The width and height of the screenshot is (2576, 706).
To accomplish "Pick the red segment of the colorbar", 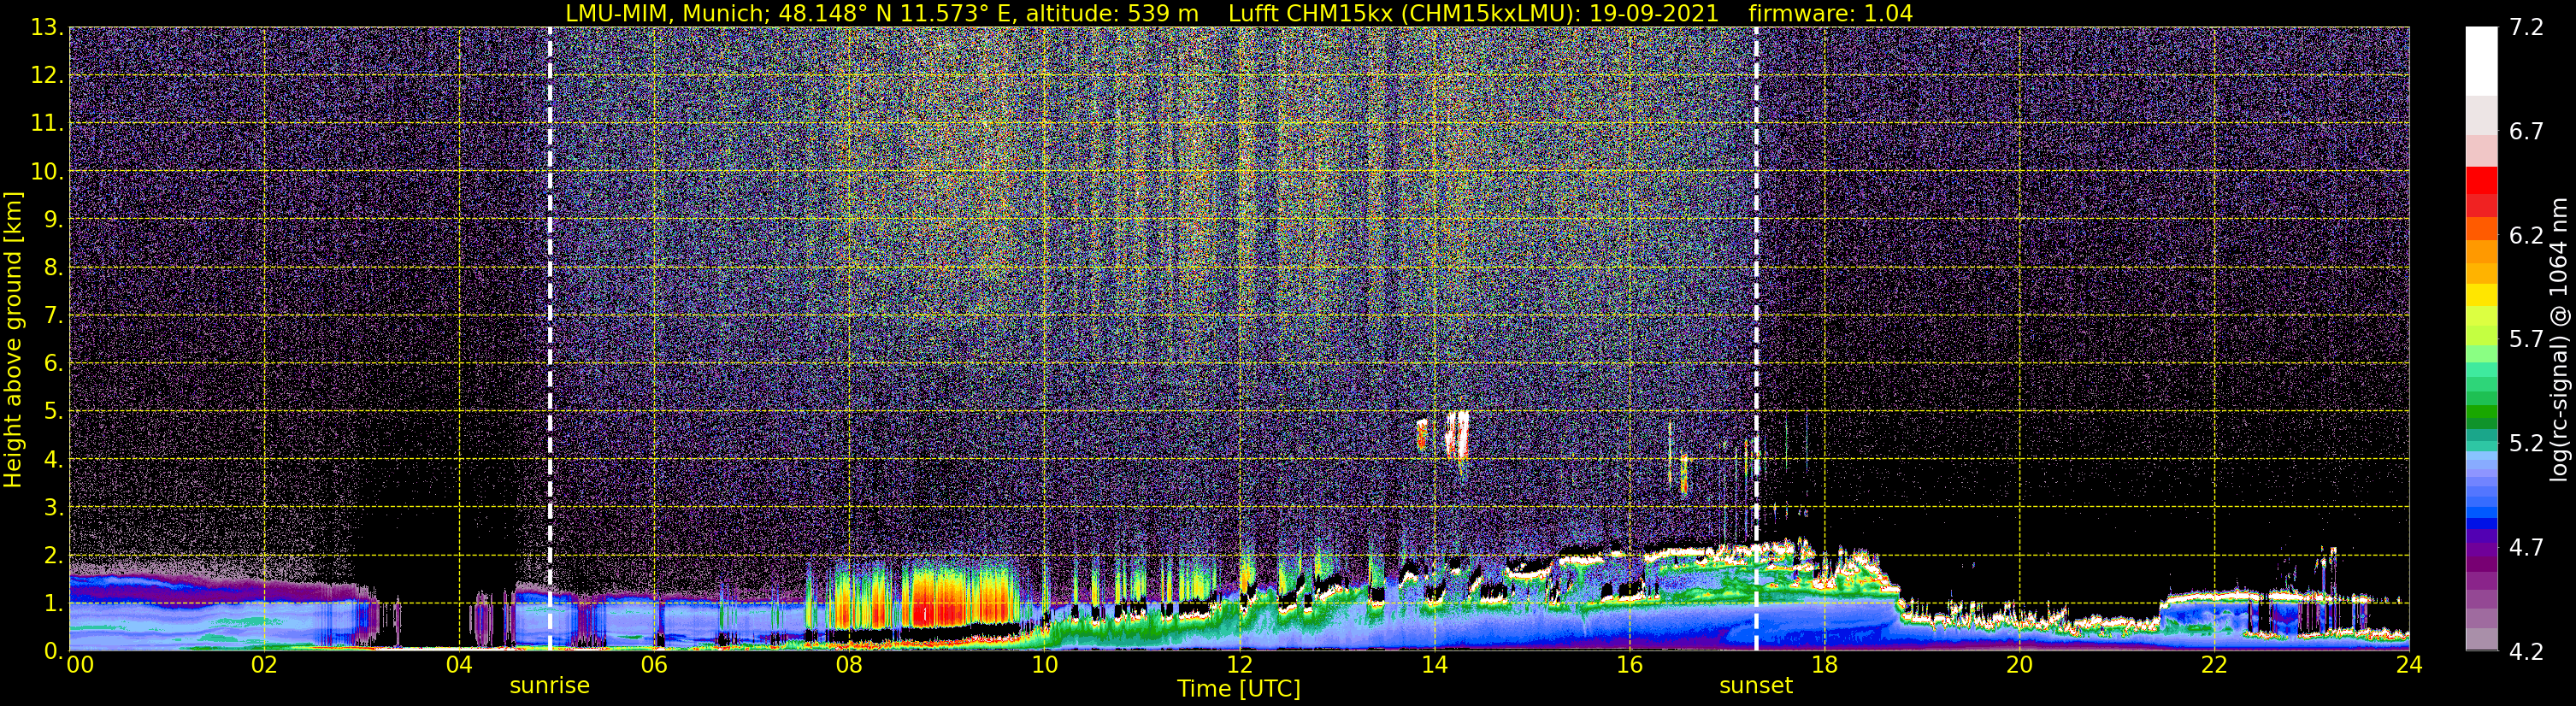I will (2481, 181).
